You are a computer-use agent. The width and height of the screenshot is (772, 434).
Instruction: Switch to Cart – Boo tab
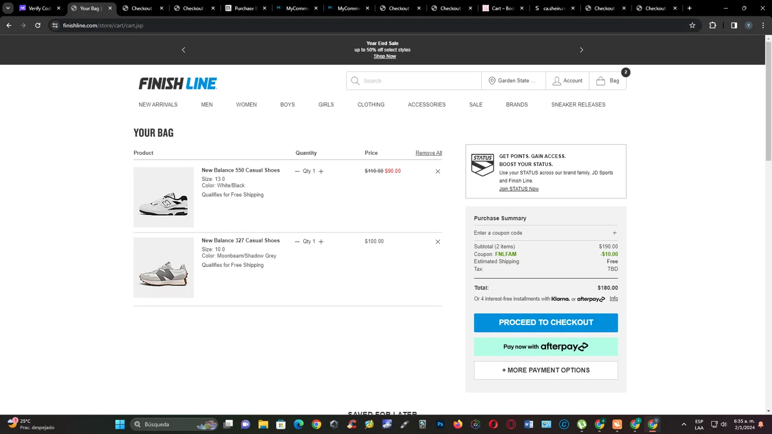click(502, 8)
